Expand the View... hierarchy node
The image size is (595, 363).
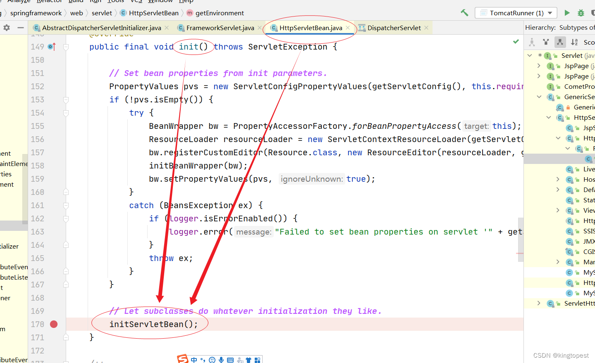point(558,210)
